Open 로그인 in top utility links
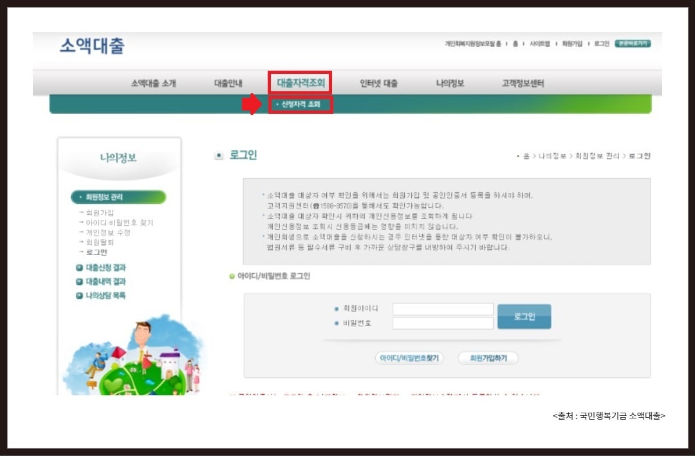Screen dimensions: 695x457 click(x=602, y=44)
